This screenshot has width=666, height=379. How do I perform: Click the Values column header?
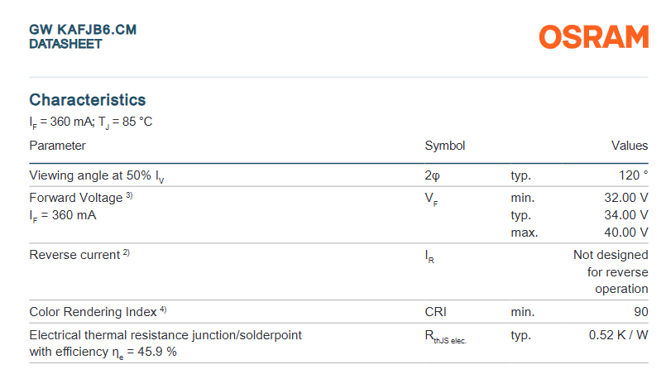coord(629,146)
